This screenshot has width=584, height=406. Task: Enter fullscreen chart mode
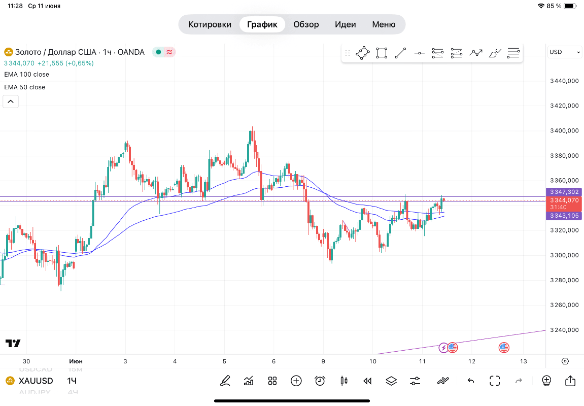pyautogui.click(x=495, y=381)
